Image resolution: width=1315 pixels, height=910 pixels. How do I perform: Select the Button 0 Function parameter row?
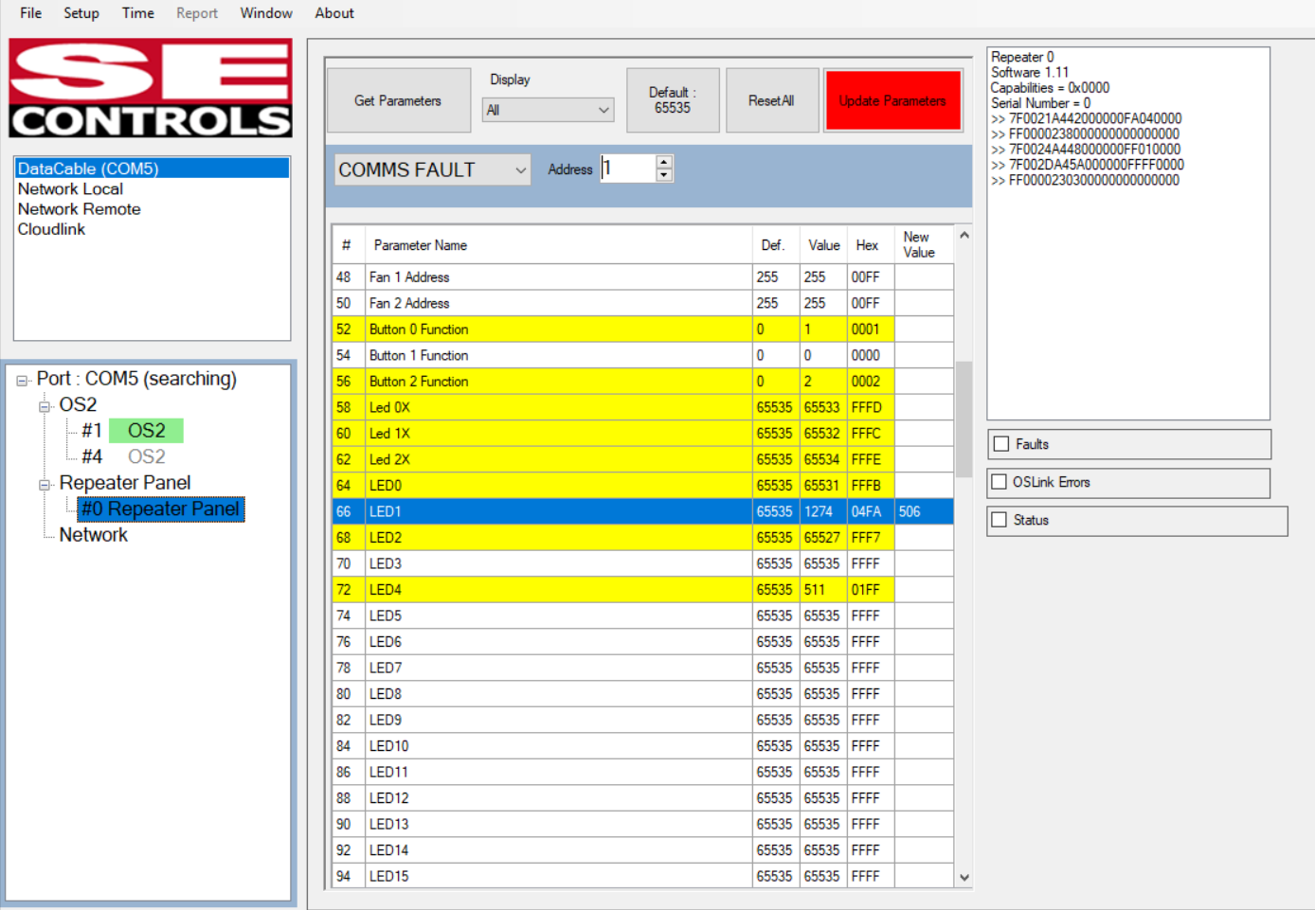coord(642,330)
